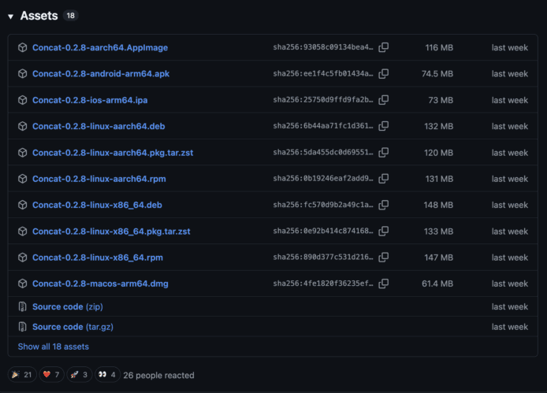Click the 61.4 MB file size
Screen dimensions: 547x393
(x=437, y=284)
